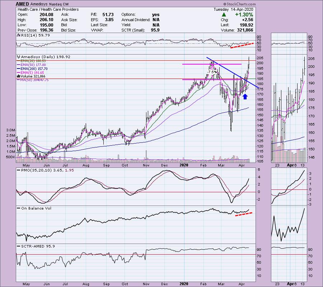
Task: Click the EPS value 3.85
Action: 109,20
